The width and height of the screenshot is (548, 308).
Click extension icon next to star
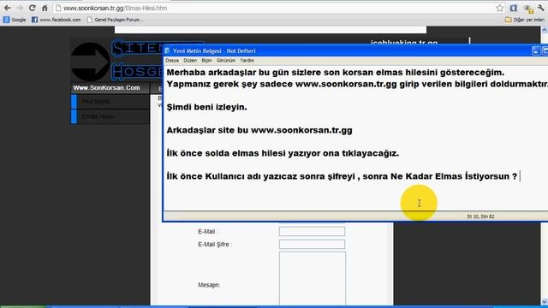[513, 8]
